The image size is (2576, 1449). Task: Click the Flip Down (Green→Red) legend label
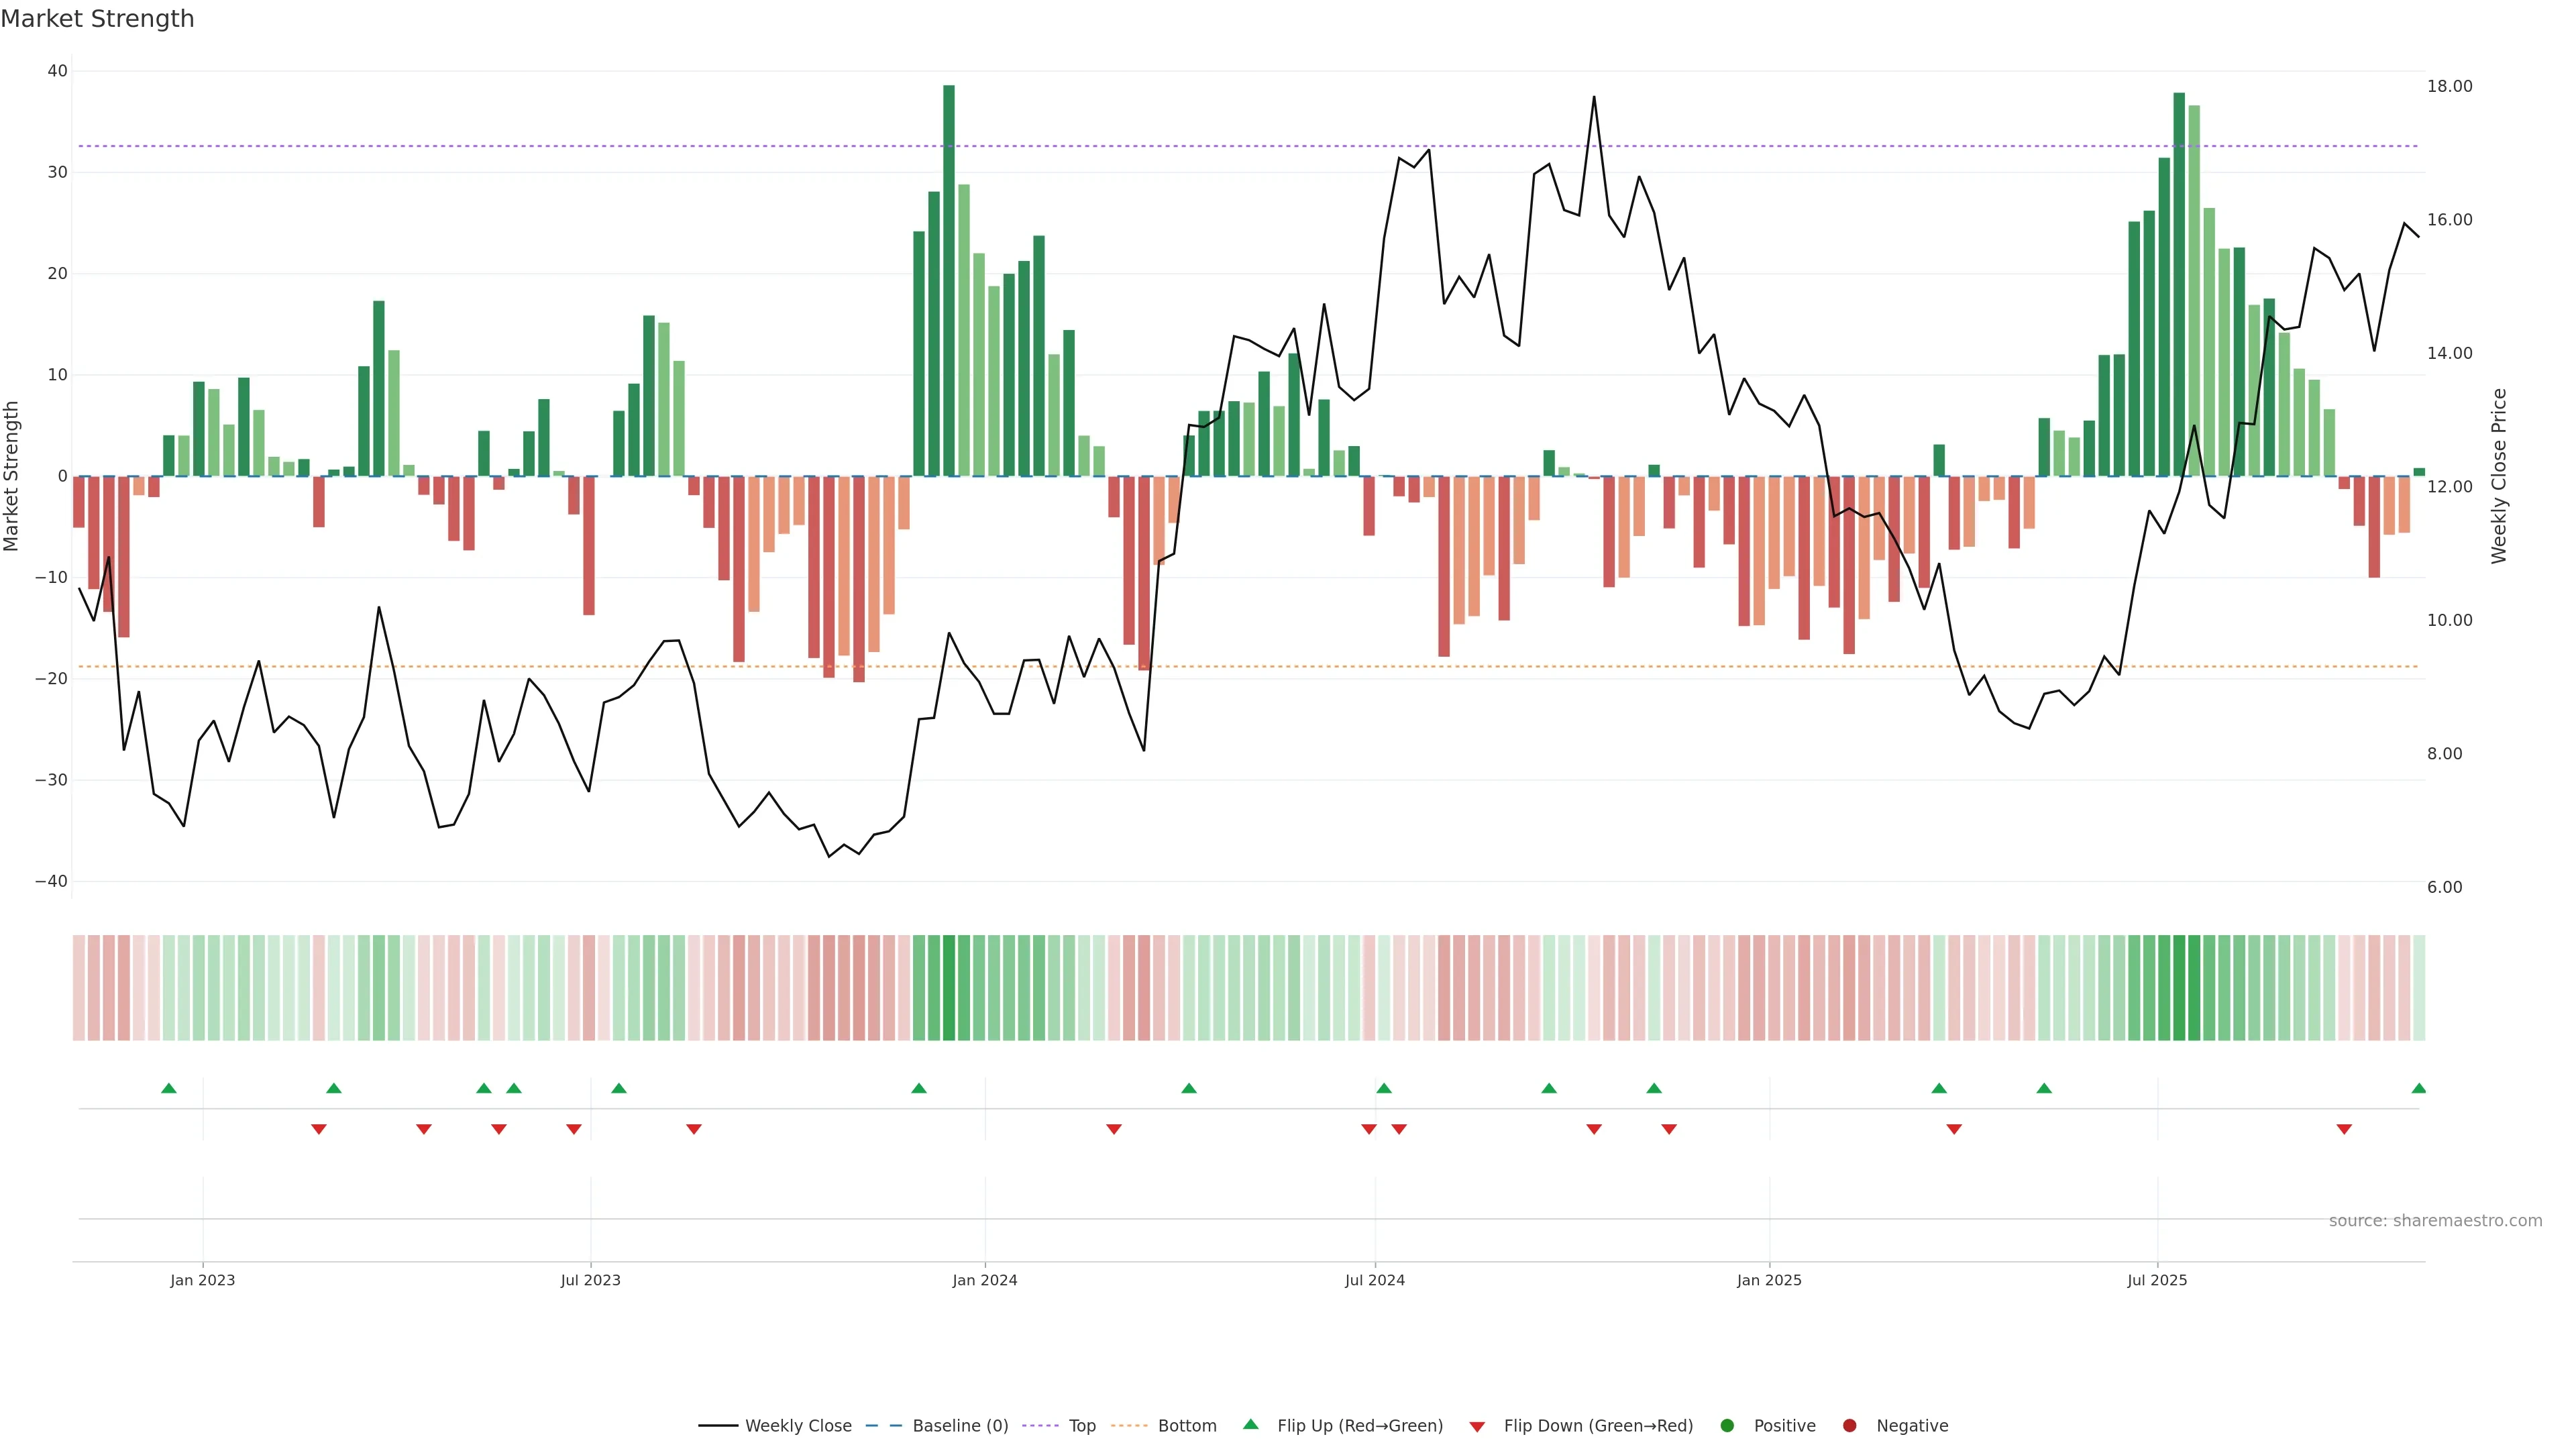(x=1598, y=1426)
